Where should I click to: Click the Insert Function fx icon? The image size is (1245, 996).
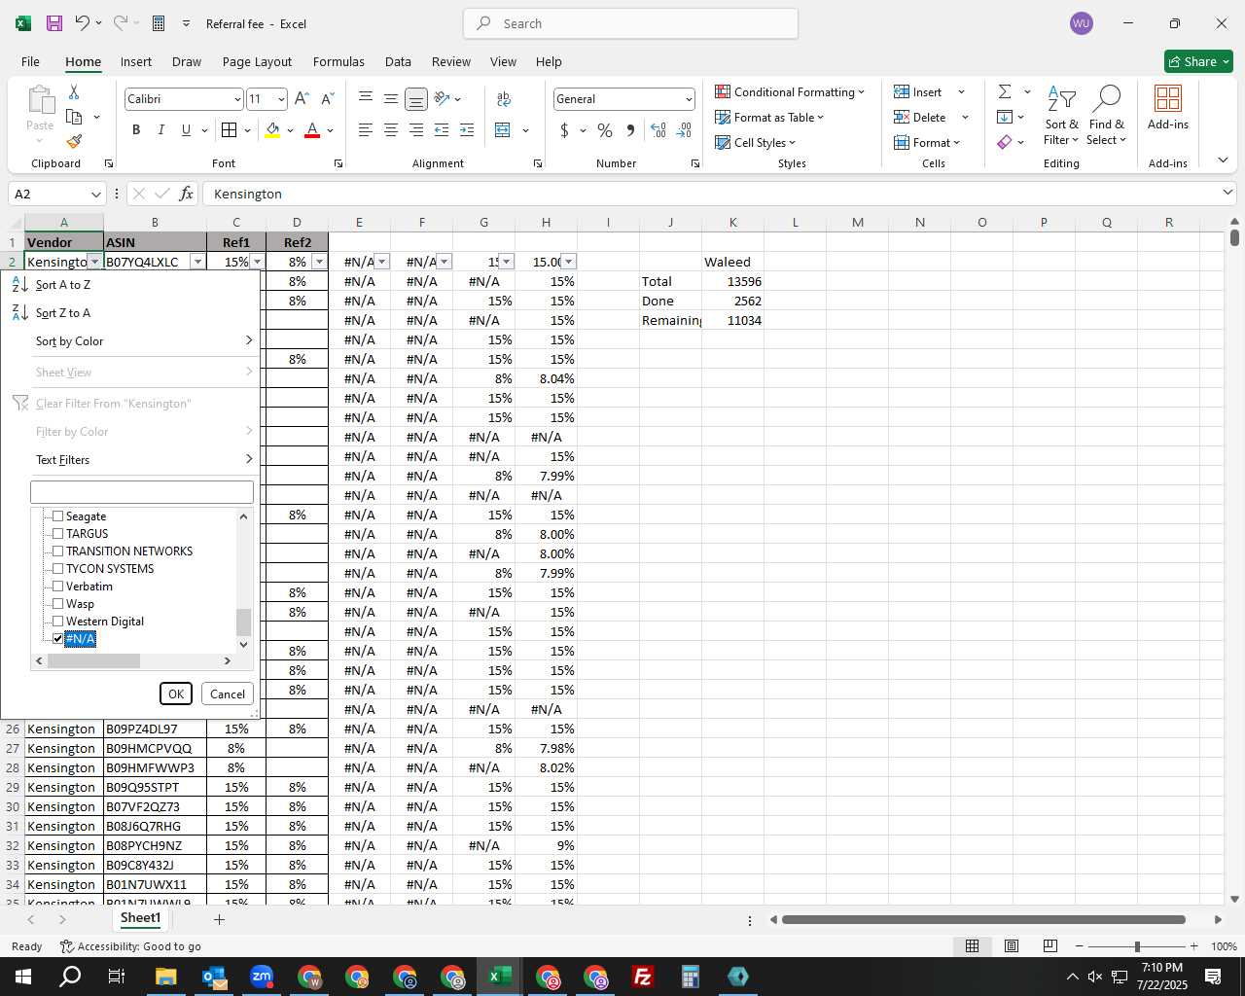[187, 194]
